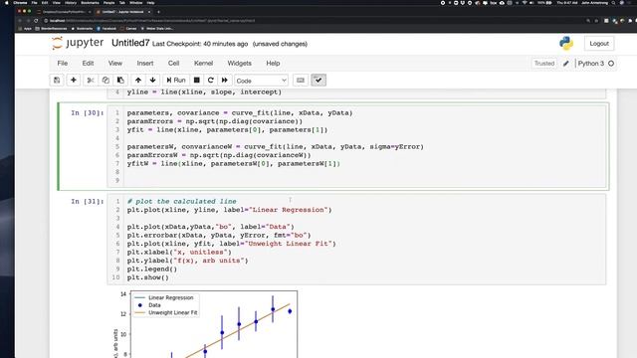Click the Trusted notebook indicator

[x=544, y=64]
